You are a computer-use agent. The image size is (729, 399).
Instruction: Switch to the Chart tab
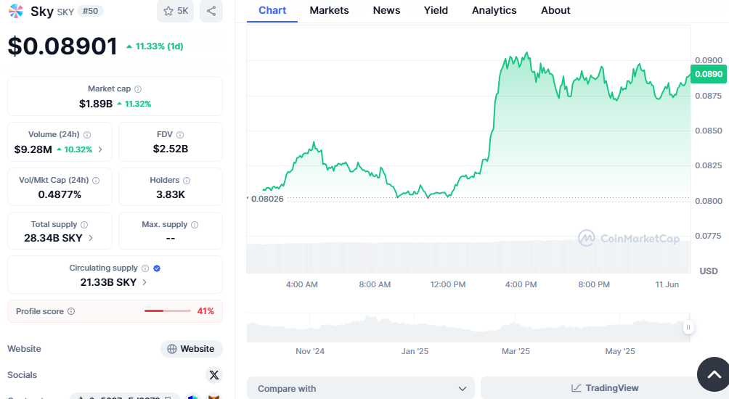(272, 11)
